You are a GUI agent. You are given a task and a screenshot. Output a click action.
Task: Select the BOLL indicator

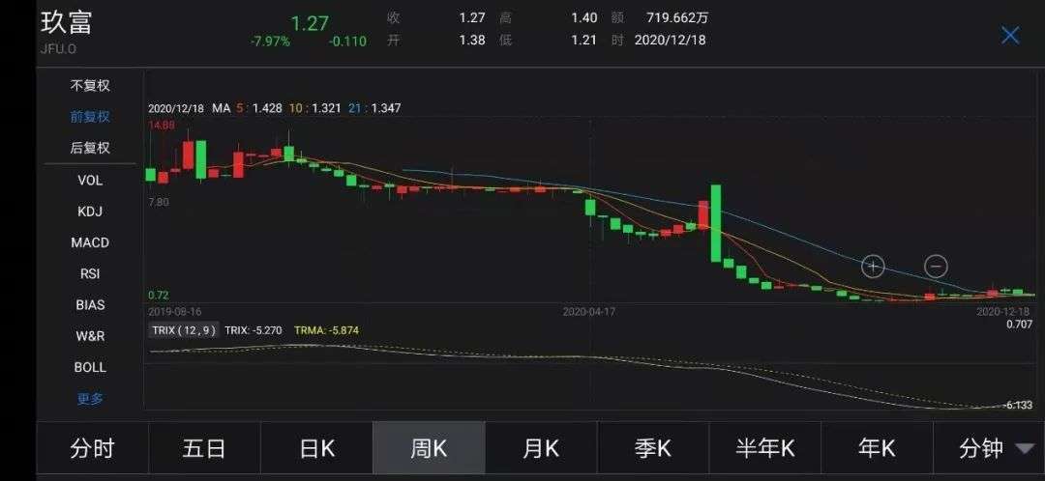tap(90, 367)
